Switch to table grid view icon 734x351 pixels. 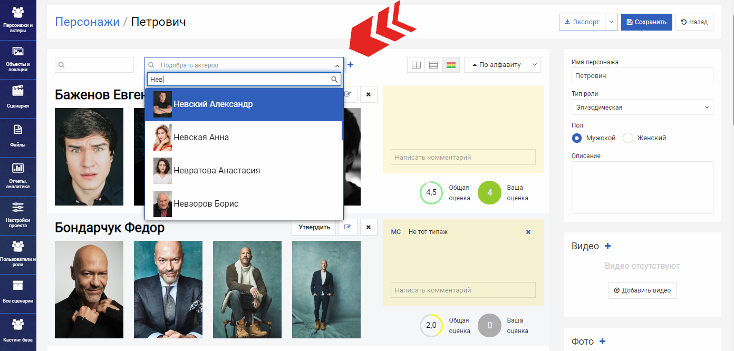416,65
